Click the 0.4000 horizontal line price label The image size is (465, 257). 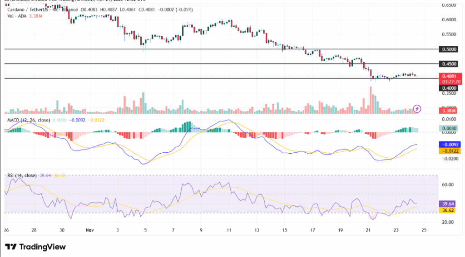[449, 88]
